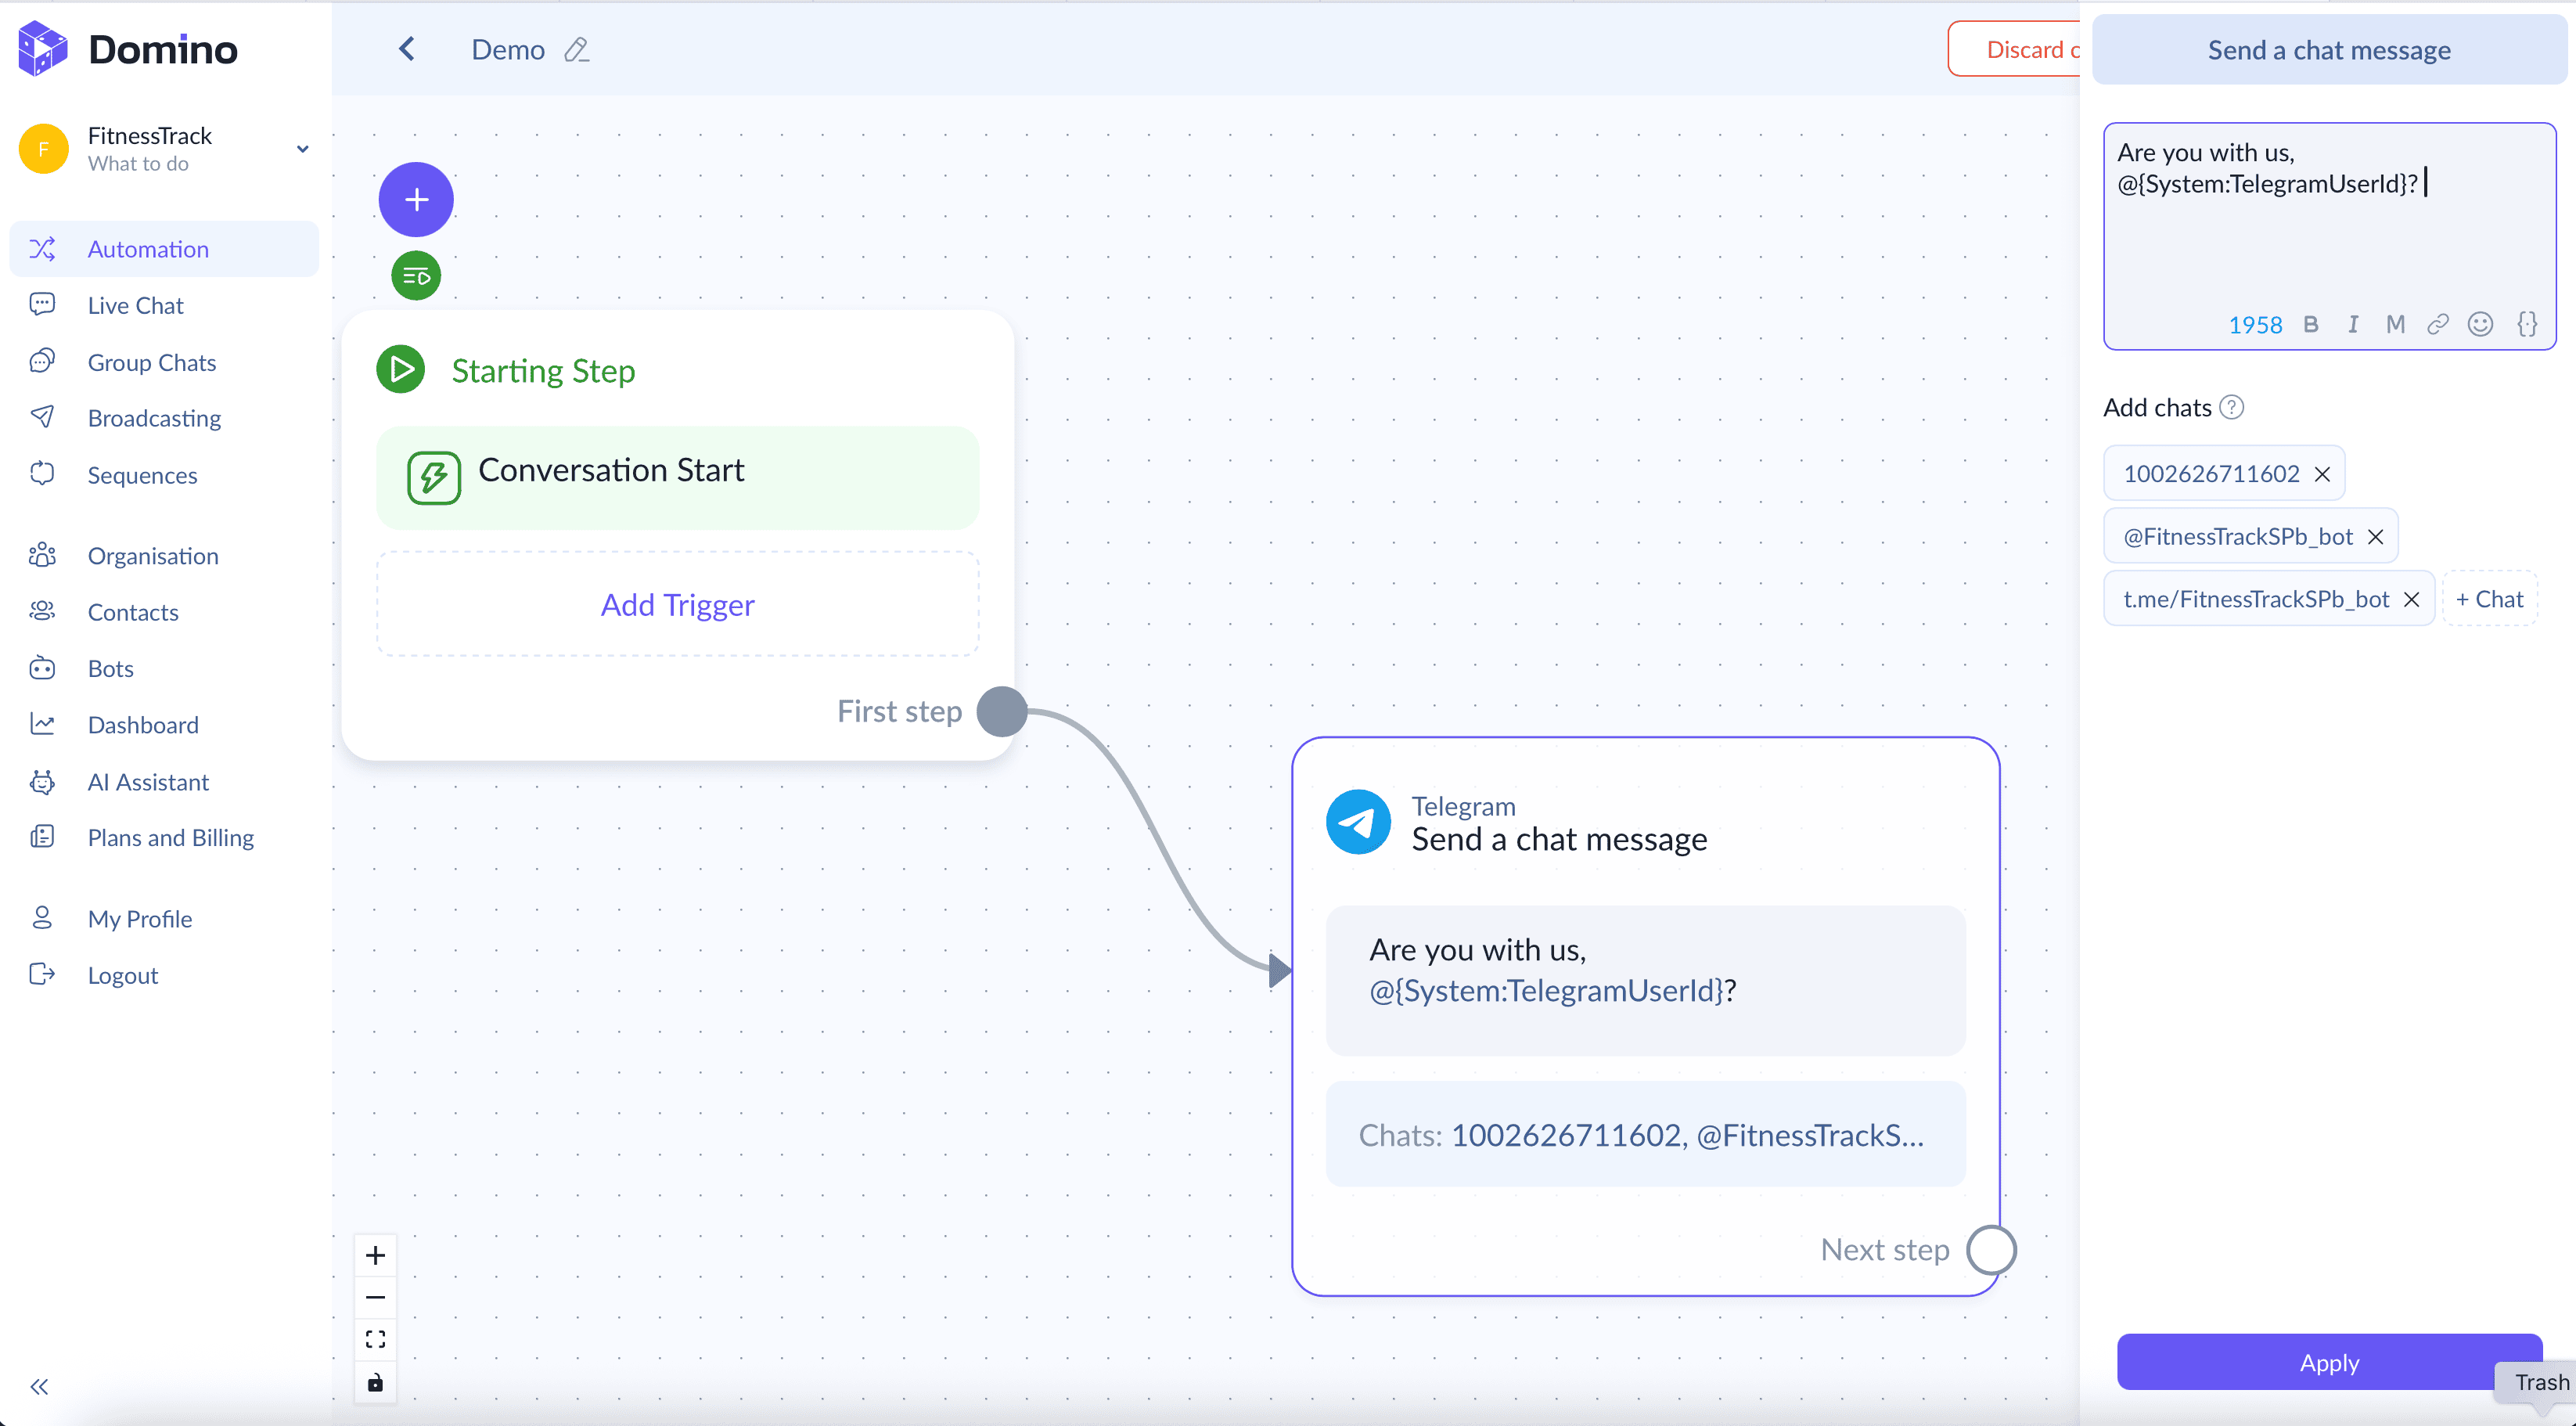2576x1426 pixels.
Task: Apply monospace M formatting
Action: point(2395,324)
